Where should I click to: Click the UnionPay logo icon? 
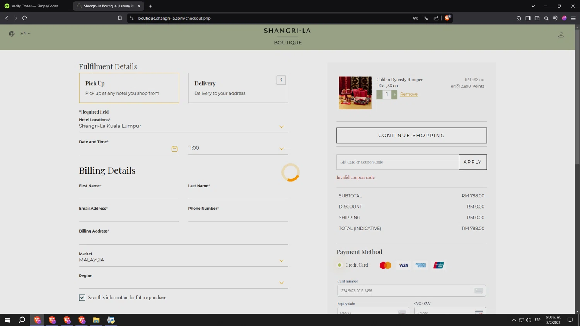click(438, 265)
